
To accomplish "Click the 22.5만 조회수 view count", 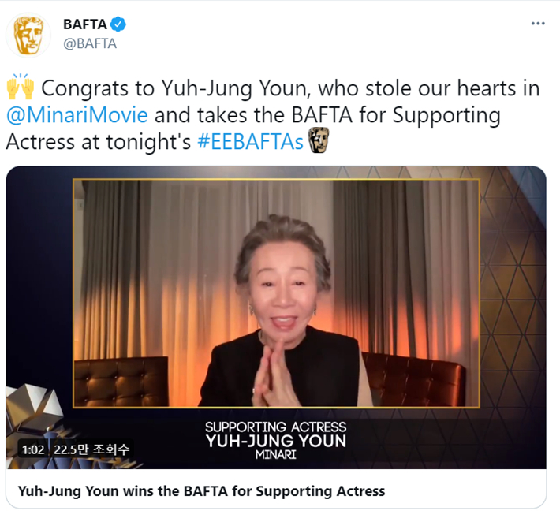I will (x=91, y=449).
